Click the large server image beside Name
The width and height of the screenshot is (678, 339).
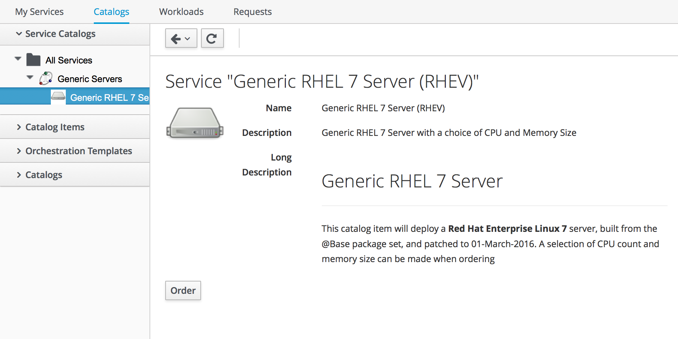click(x=195, y=123)
